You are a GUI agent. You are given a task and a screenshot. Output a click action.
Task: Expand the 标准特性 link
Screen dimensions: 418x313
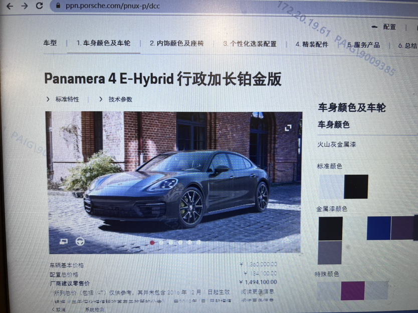67,99
